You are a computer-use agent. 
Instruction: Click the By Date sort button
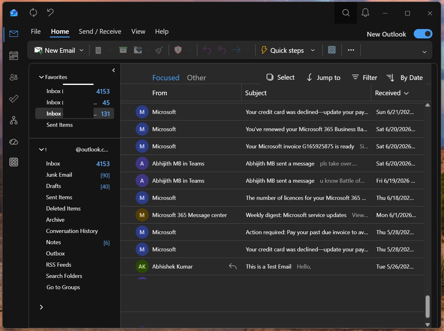pyautogui.click(x=404, y=78)
